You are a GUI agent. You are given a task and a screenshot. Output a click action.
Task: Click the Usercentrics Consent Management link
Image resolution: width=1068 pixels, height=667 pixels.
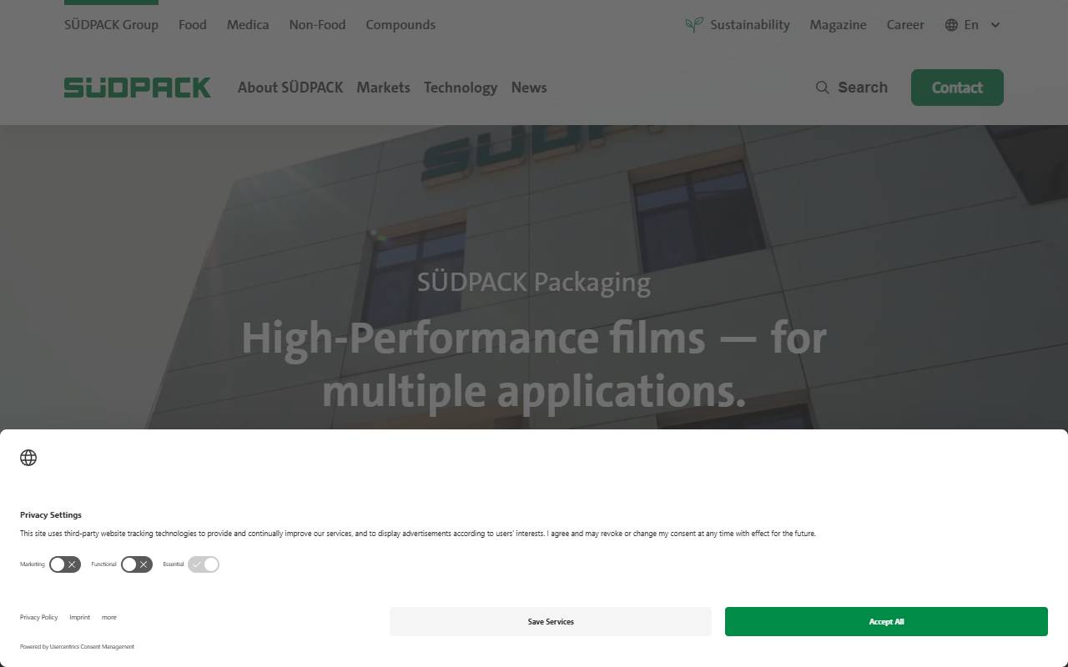[x=92, y=647]
